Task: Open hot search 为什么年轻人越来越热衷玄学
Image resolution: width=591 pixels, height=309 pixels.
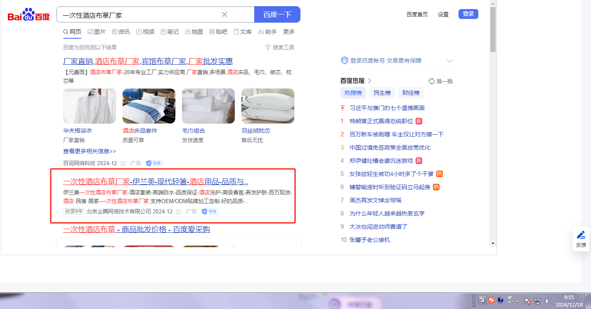Action: 387,213
